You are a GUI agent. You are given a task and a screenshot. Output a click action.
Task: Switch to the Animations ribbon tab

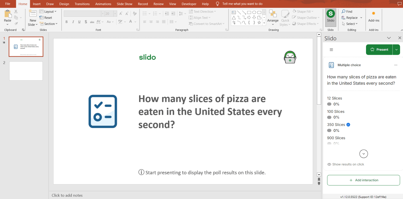click(103, 4)
